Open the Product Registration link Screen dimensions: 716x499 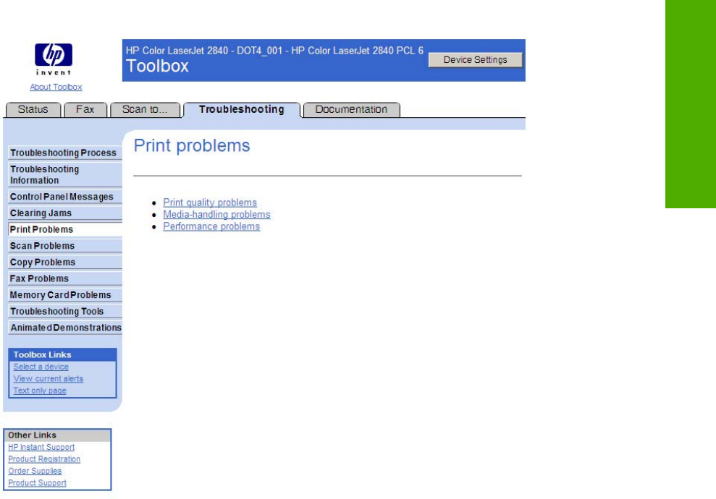[44, 459]
